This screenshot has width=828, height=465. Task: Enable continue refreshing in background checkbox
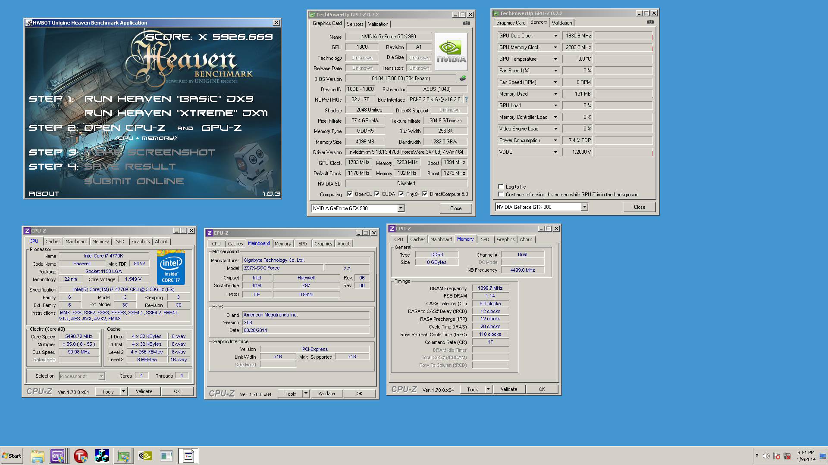501,195
